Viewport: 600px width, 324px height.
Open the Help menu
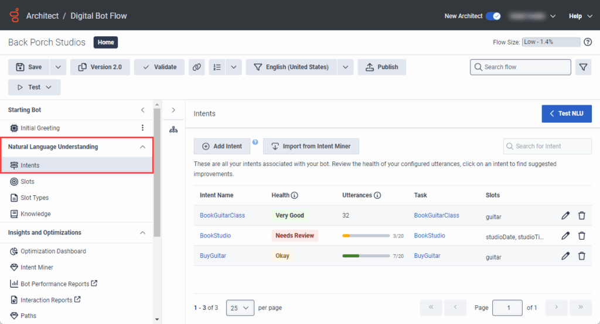580,16
